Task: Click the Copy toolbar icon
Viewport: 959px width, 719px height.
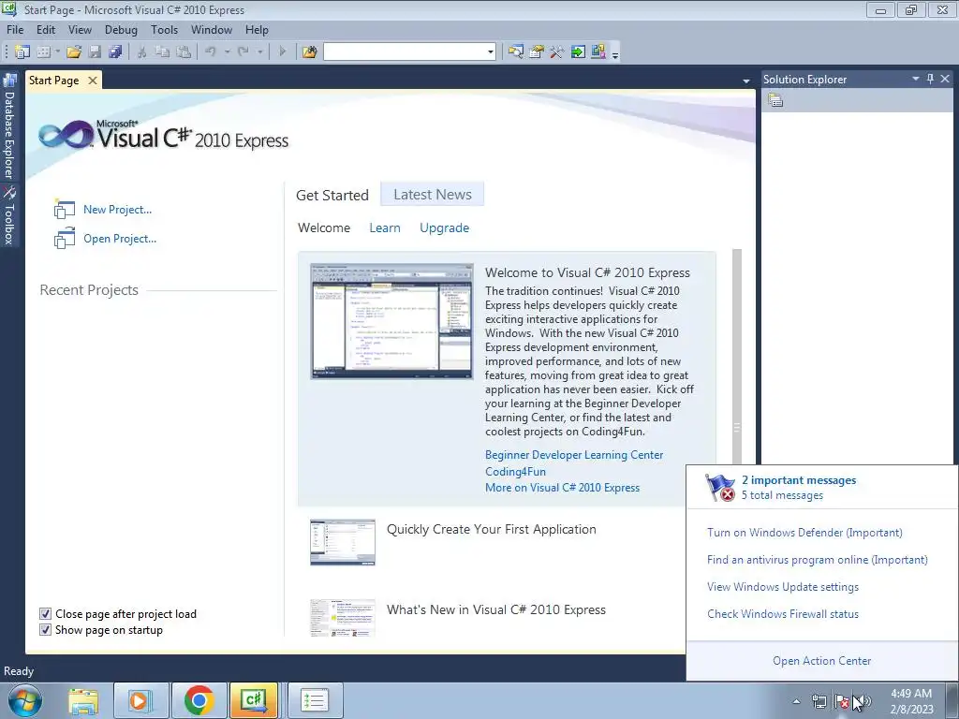Action: 162,52
